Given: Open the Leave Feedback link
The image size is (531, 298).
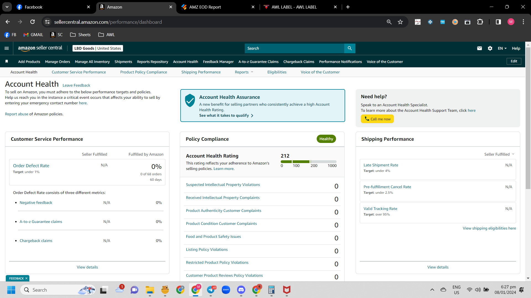Looking at the screenshot, I should tap(76, 85).
